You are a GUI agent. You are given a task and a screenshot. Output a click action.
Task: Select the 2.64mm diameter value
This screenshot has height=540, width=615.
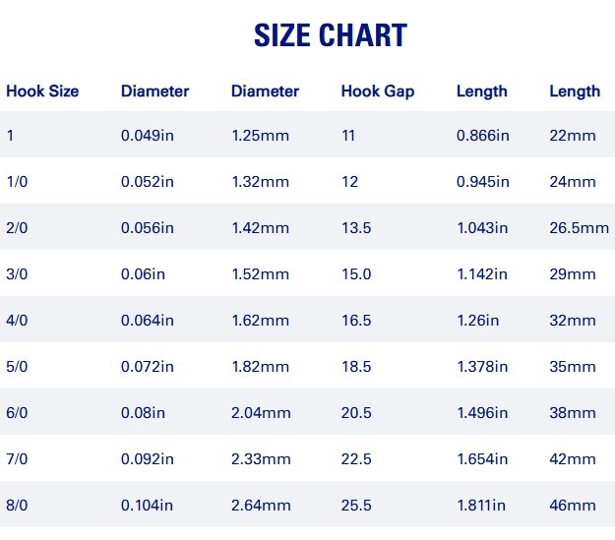(x=261, y=506)
